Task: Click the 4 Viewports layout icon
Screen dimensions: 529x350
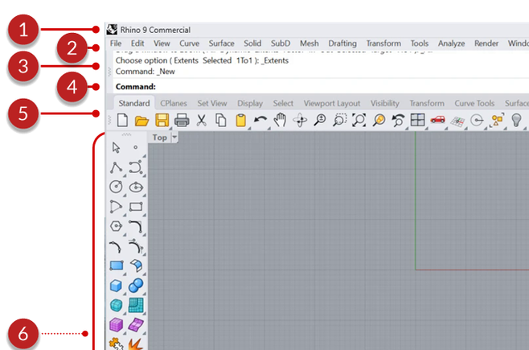Action: point(418,120)
